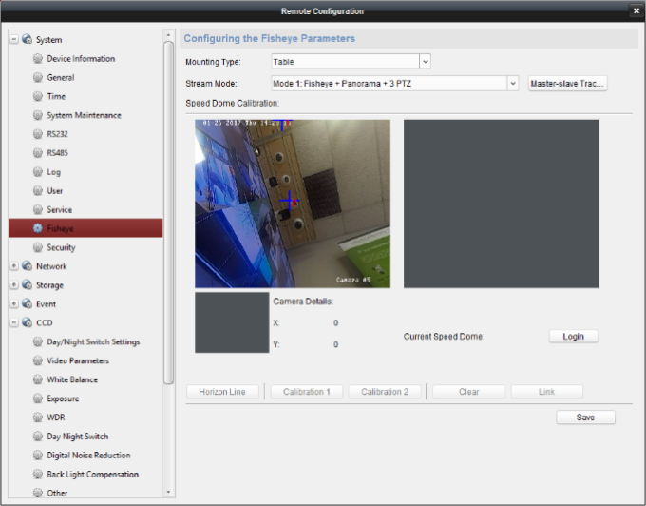Collapse the System tree node
Screen dimensions: 646x506
[14, 40]
